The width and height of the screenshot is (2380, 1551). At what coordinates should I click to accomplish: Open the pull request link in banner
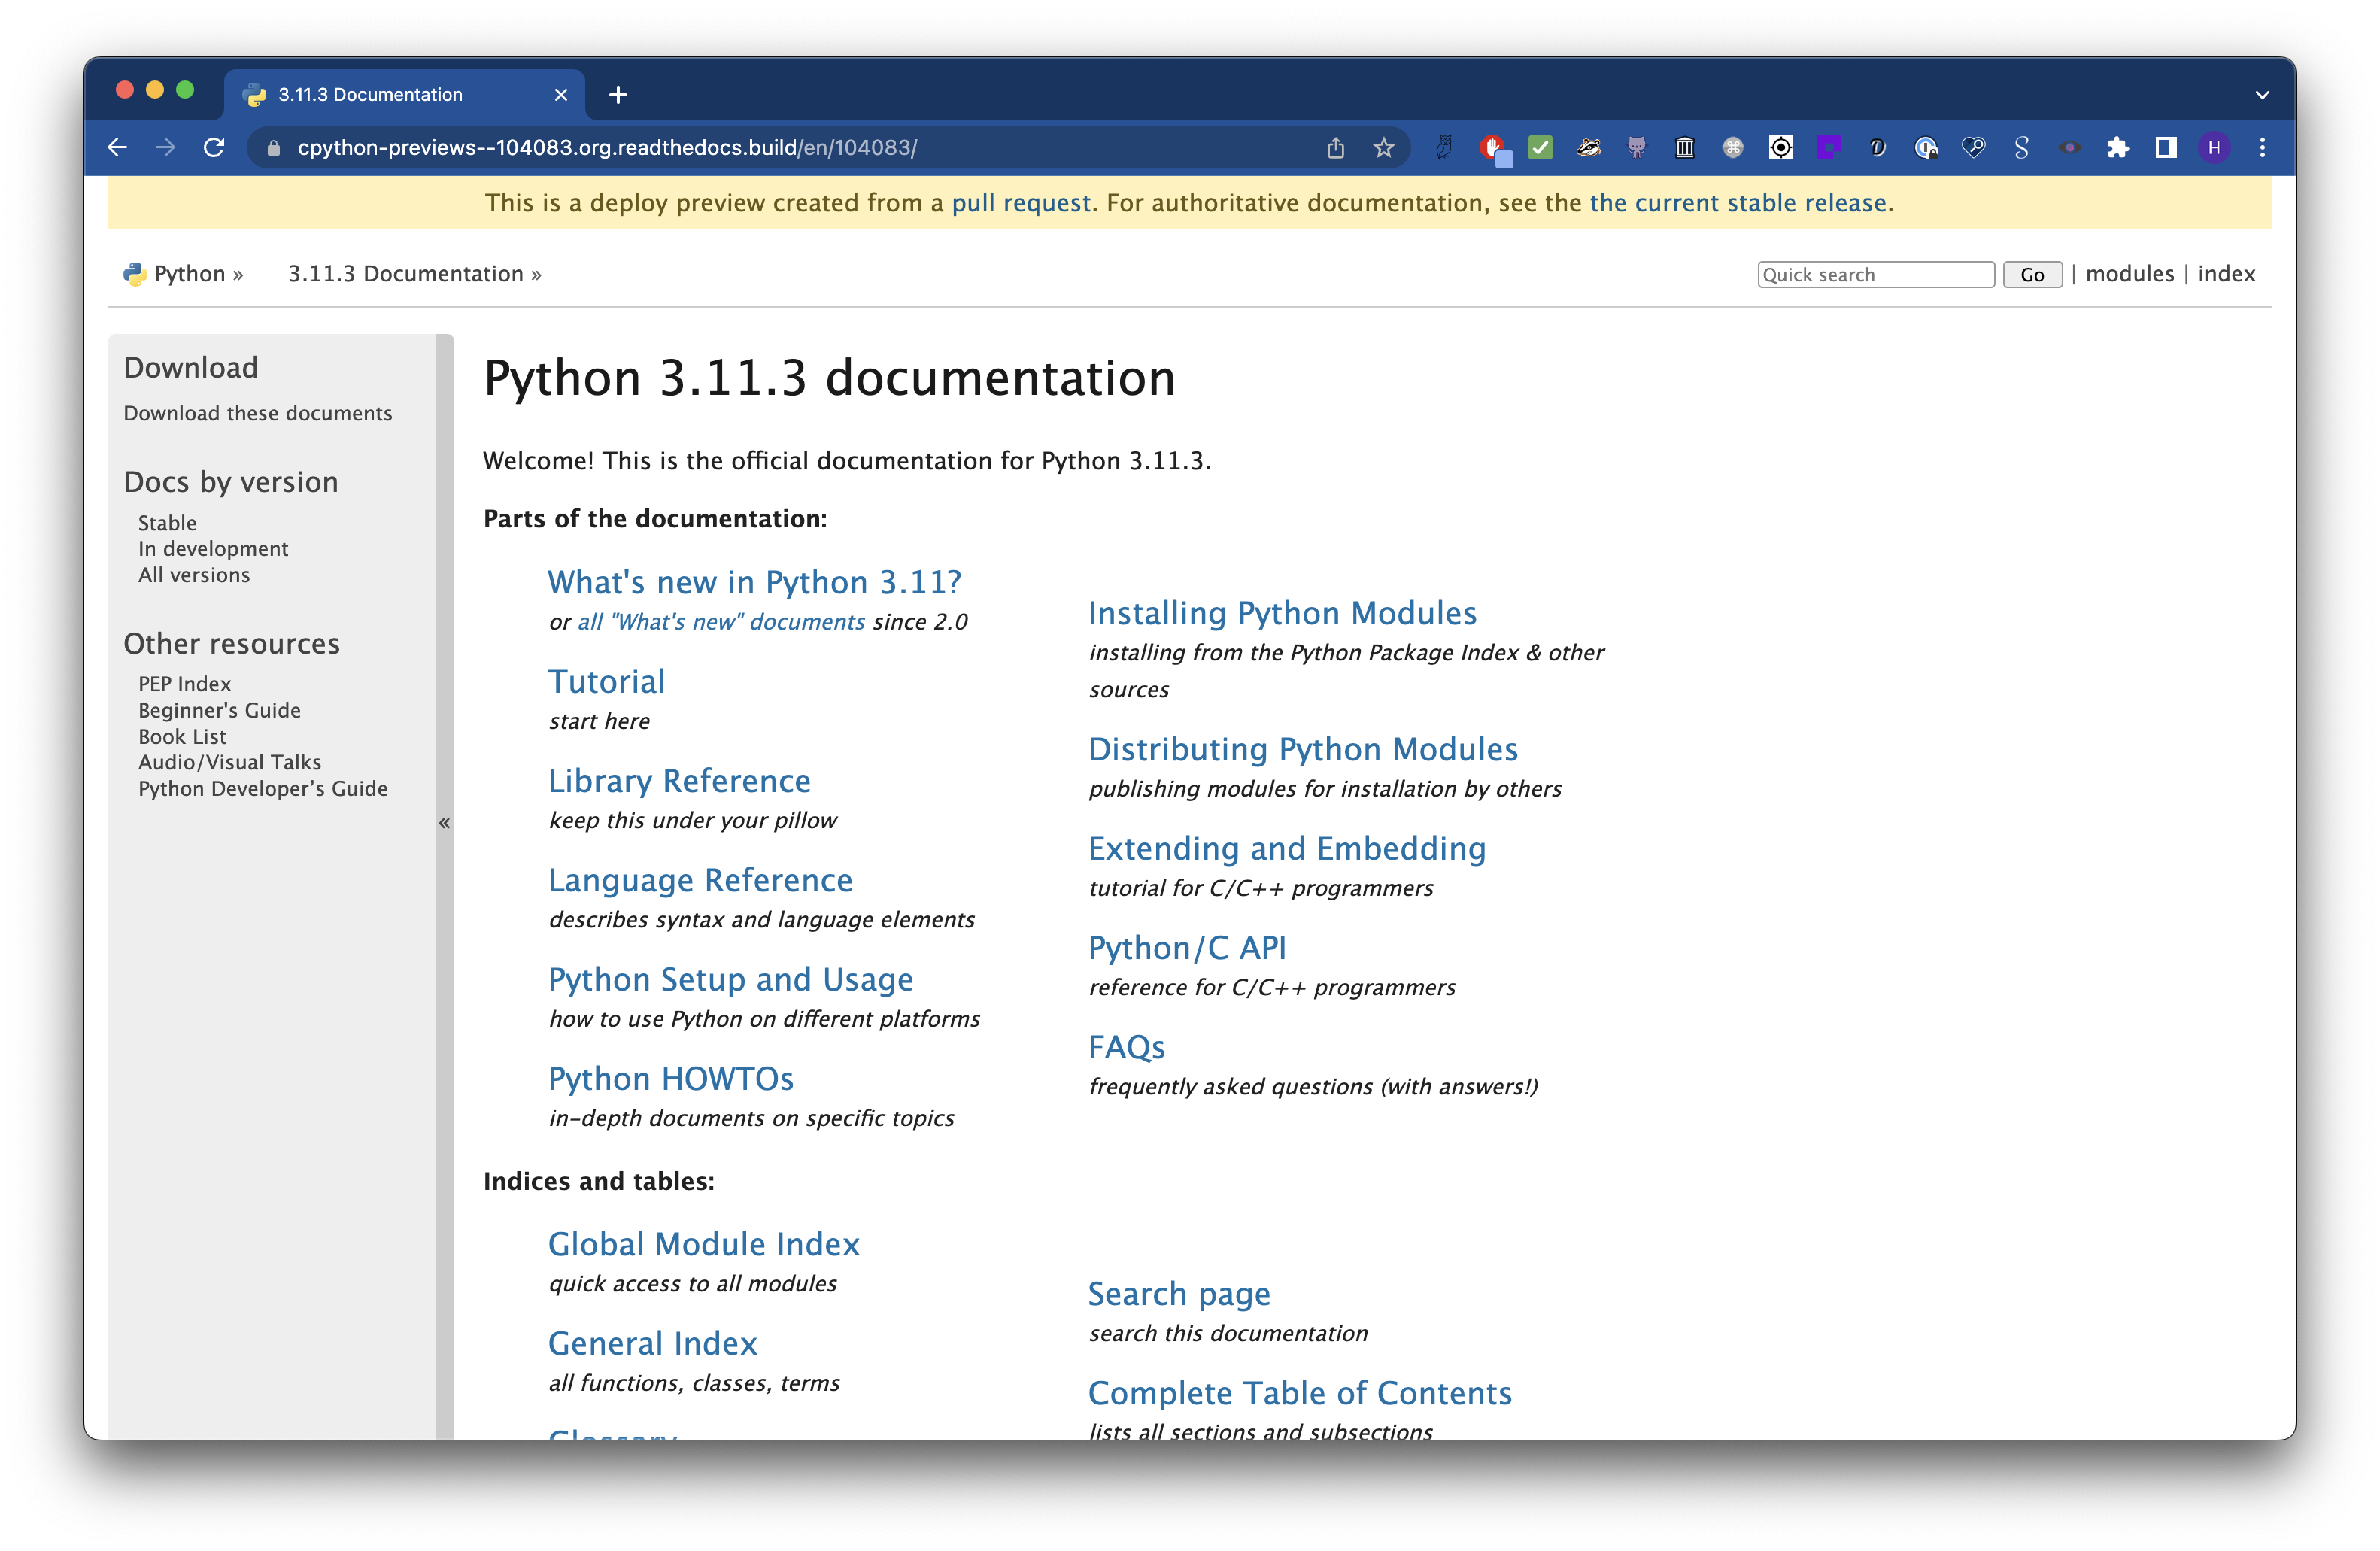click(1020, 203)
